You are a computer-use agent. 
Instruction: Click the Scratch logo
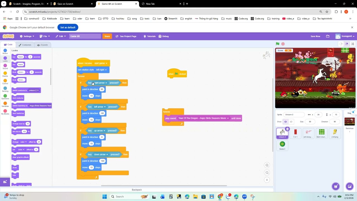tap(8, 36)
